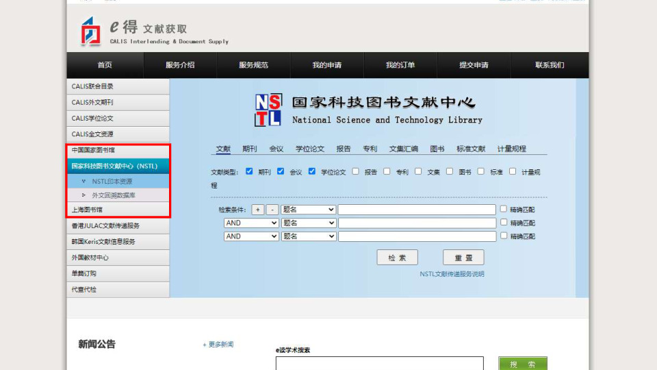
Task: Select 国家科技图书文献中心 (NSTL) sidebar item
Action: click(118, 166)
